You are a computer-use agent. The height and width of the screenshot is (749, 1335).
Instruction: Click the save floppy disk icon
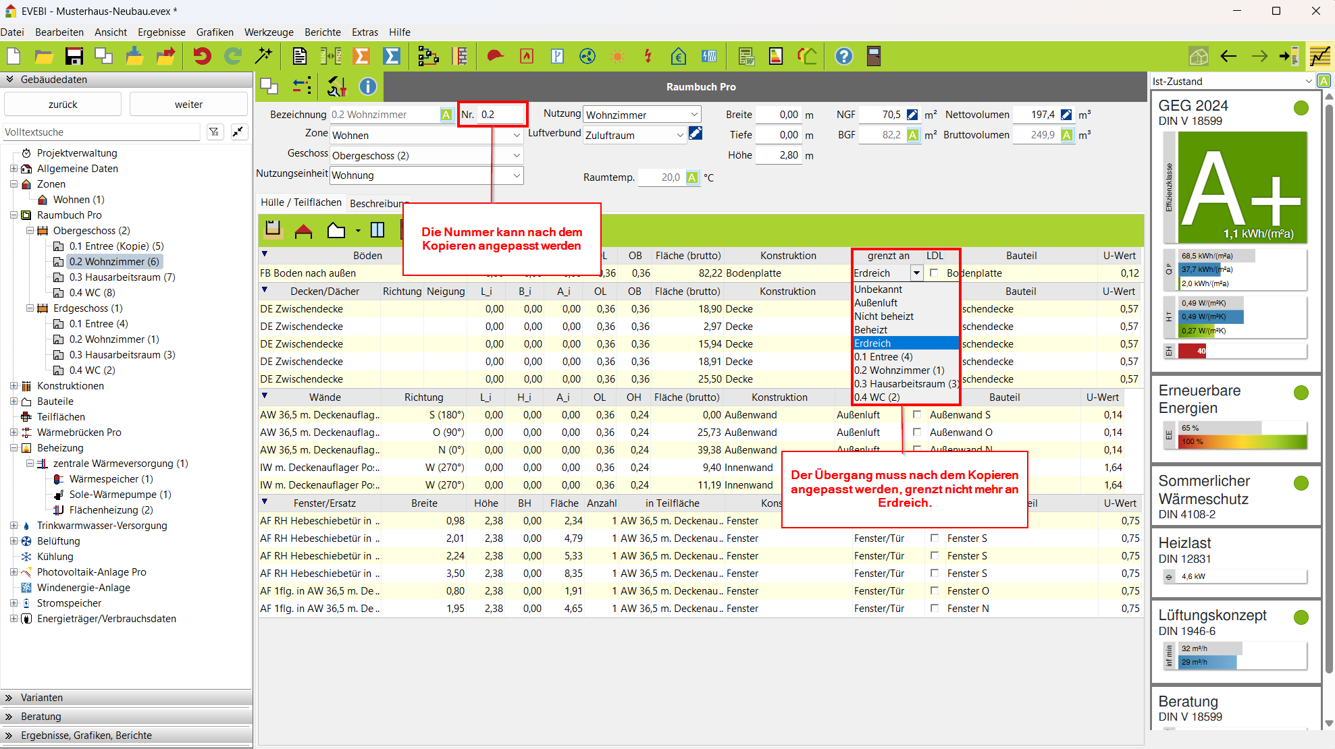tap(74, 56)
